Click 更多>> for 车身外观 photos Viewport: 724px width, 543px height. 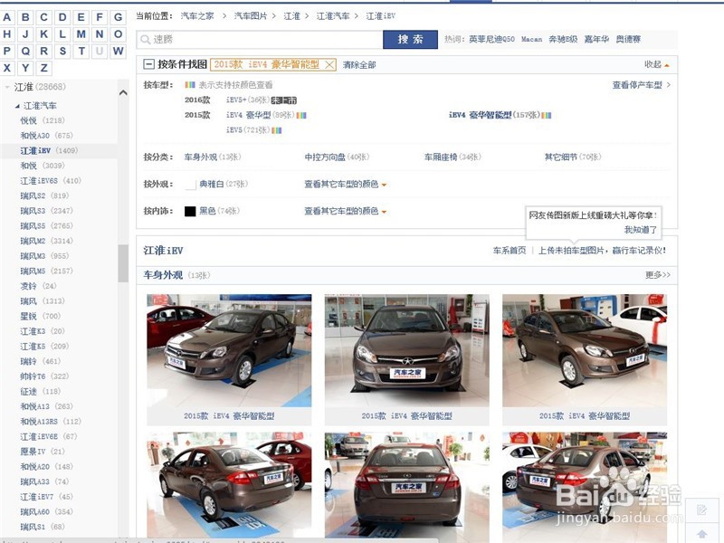pos(658,275)
